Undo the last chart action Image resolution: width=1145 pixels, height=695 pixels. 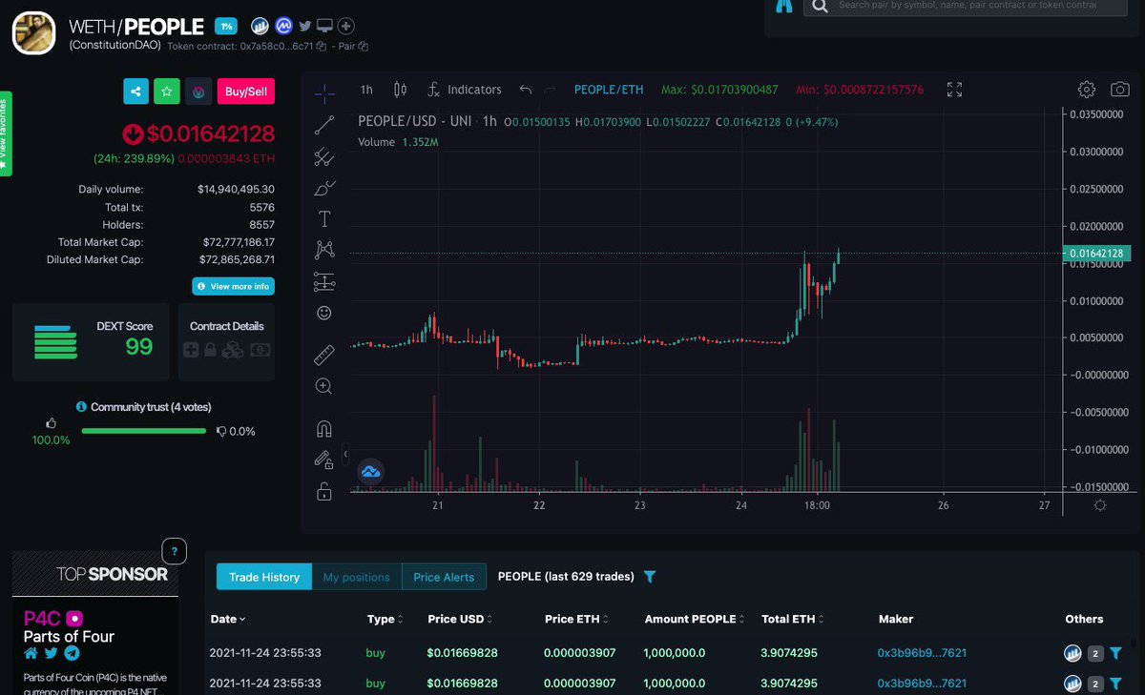click(525, 90)
